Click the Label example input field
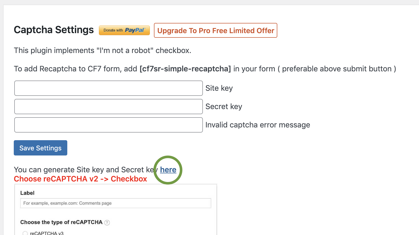Viewport: 419px width, 235px height. click(x=116, y=203)
